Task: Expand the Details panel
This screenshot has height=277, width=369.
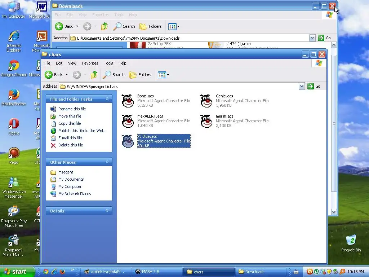Action: [107, 211]
